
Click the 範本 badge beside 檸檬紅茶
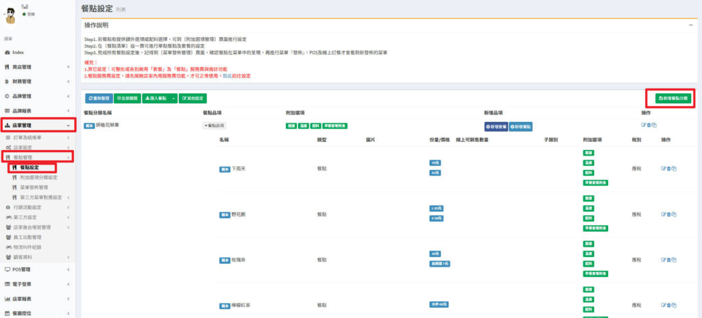pos(224,306)
